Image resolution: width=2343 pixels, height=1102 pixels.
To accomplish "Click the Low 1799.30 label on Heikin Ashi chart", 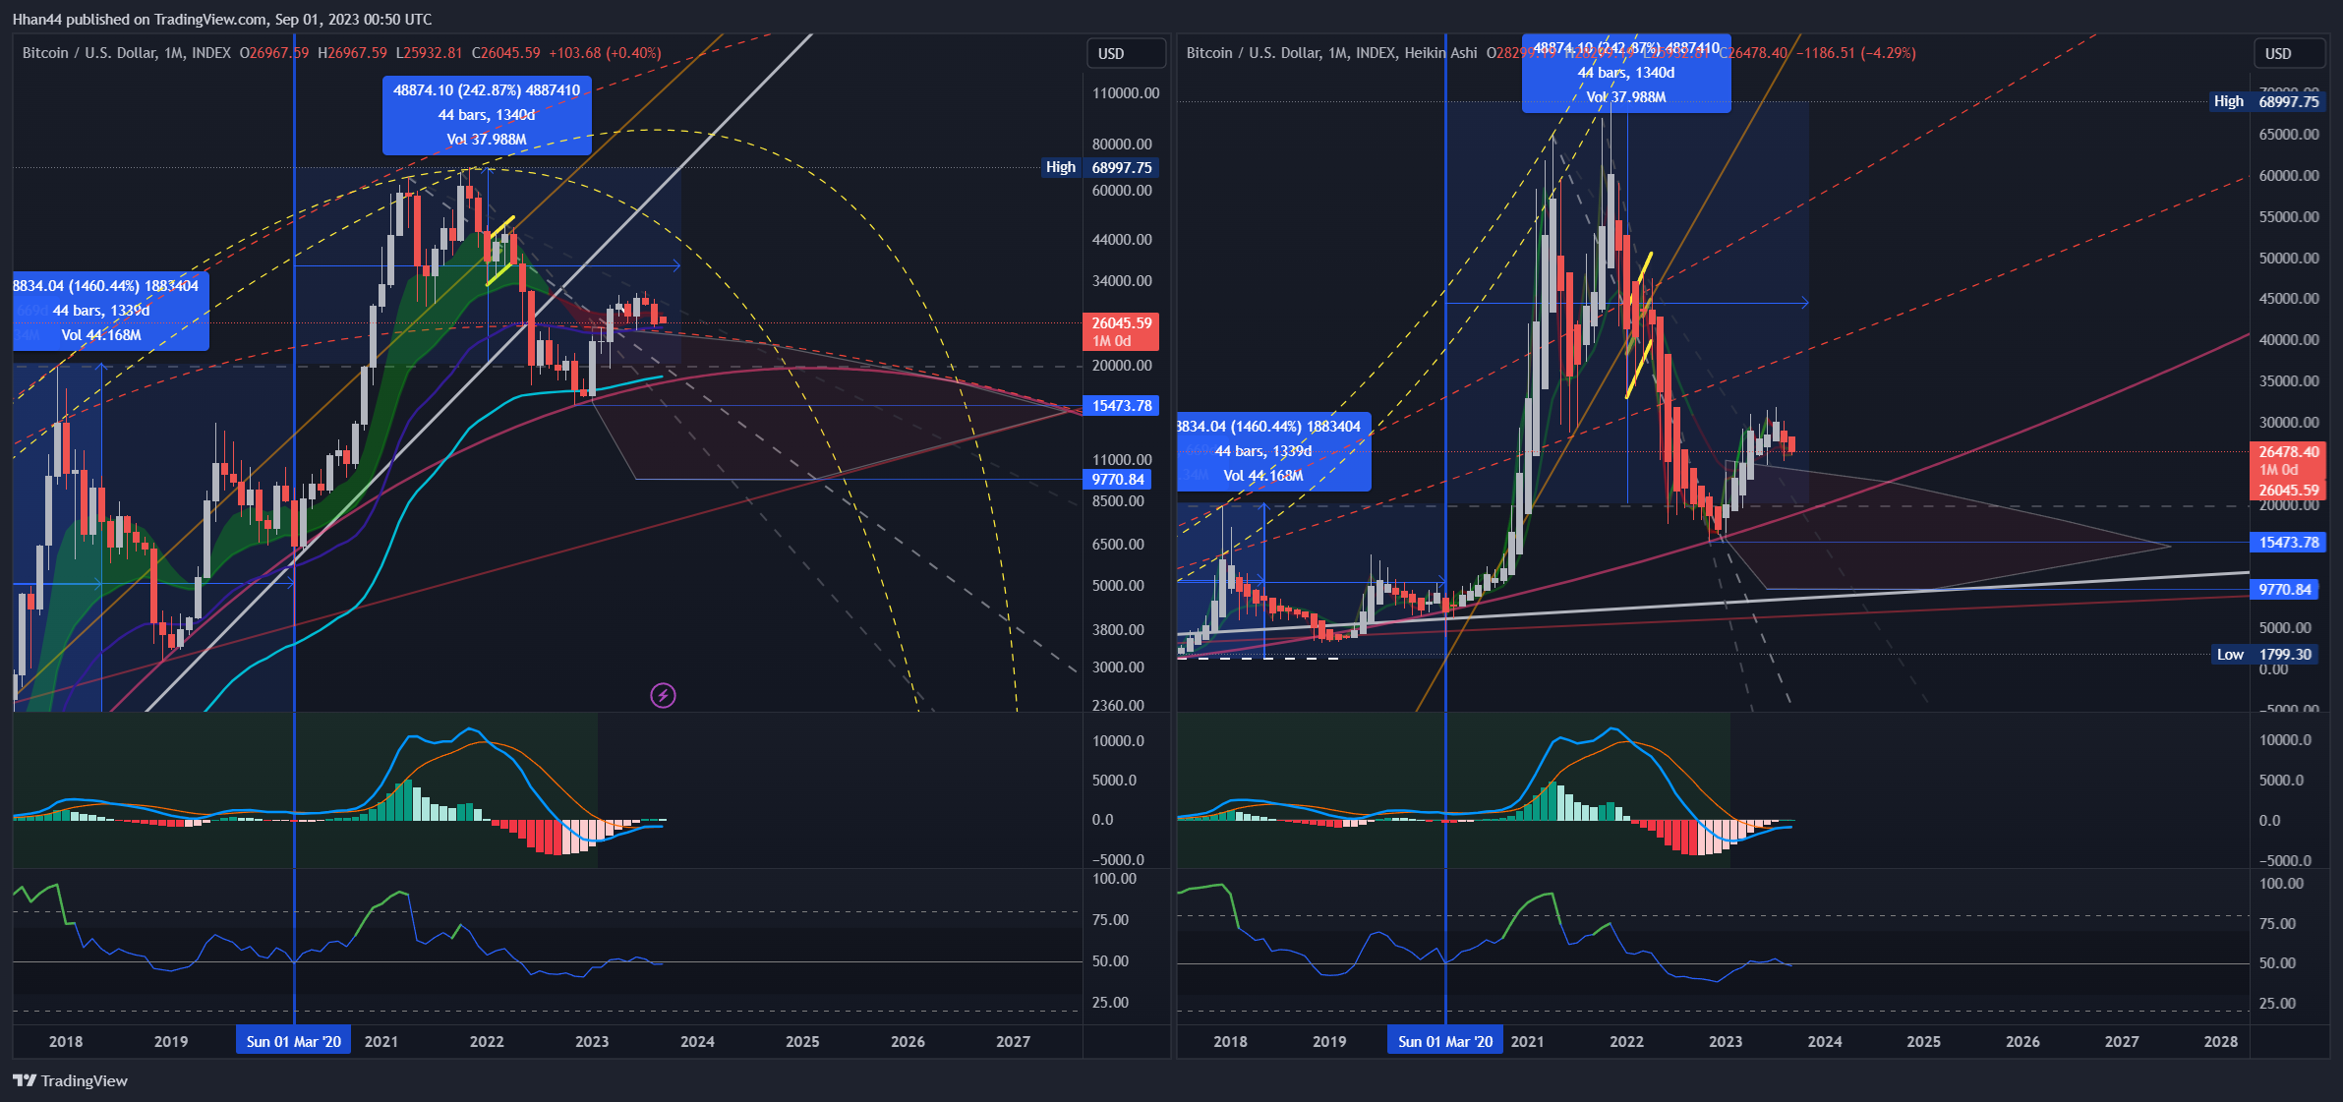I will pos(2265,654).
